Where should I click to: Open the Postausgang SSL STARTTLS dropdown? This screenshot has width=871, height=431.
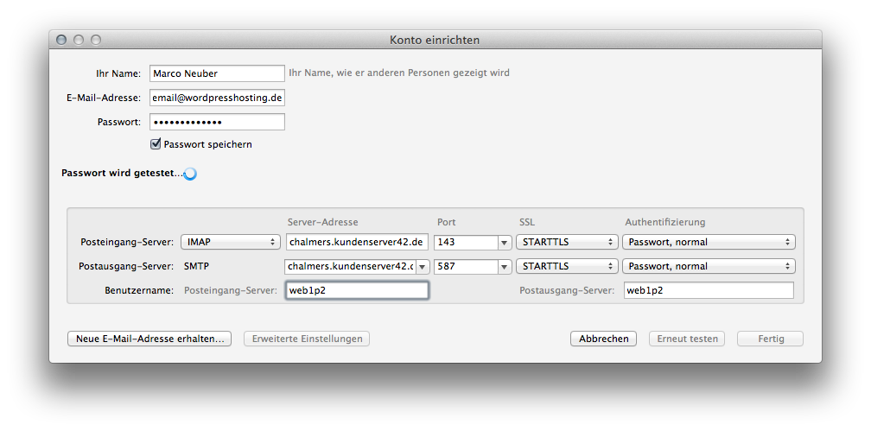coord(567,266)
